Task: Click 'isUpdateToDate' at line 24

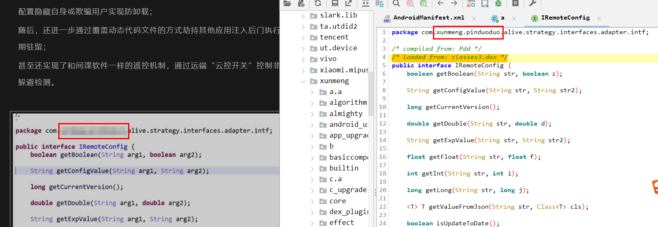Action: [x=462, y=223]
